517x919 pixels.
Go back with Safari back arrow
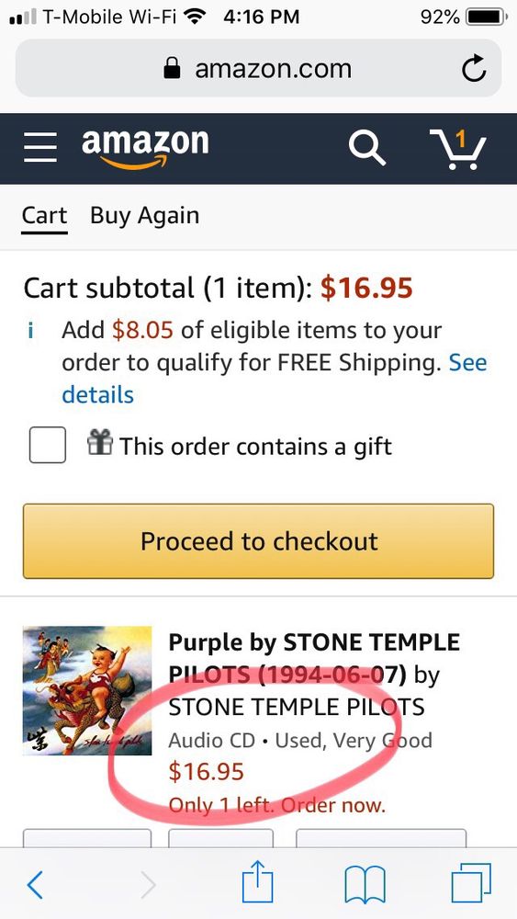pos(35,884)
